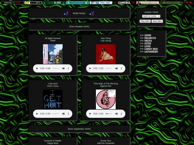Click the Lola Young red album cover
The width and height of the screenshot is (194, 145).
(106, 54)
